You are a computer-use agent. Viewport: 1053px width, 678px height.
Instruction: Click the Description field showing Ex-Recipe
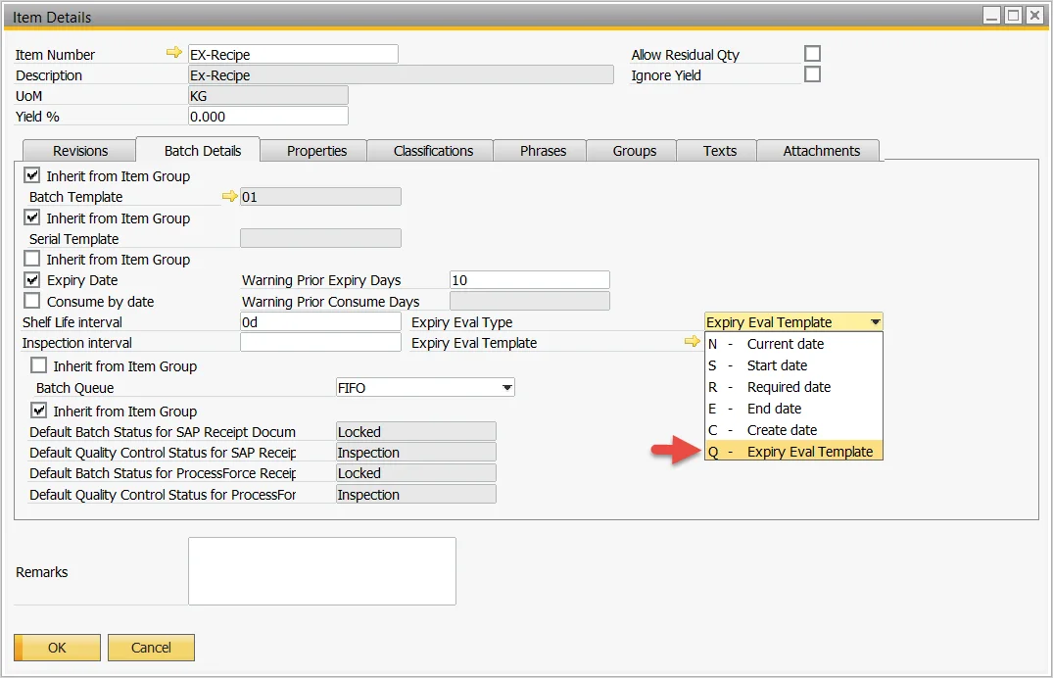coord(401,74)
